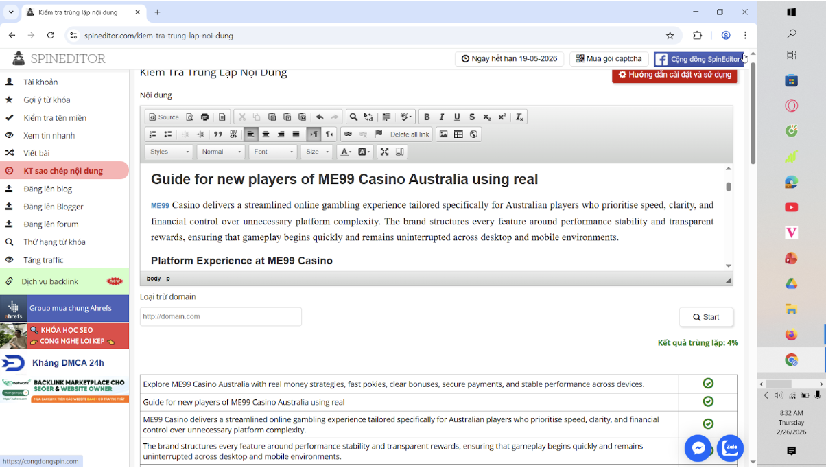Select the Source view icon in the editor toolbar
Viewport: 826px width, 468px height.
[x=163, y=117]
